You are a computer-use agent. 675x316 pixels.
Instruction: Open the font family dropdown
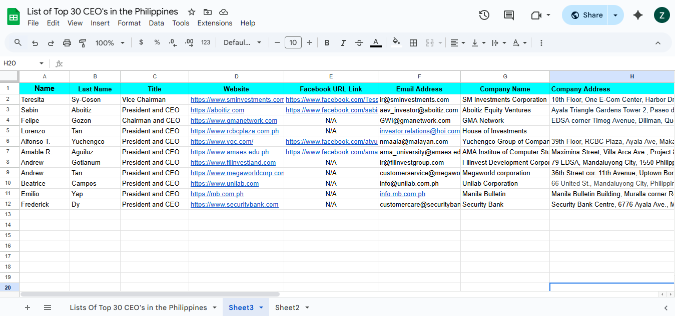click(x=242, y=43)
